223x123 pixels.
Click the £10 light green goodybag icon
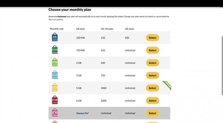coord(55,62)
